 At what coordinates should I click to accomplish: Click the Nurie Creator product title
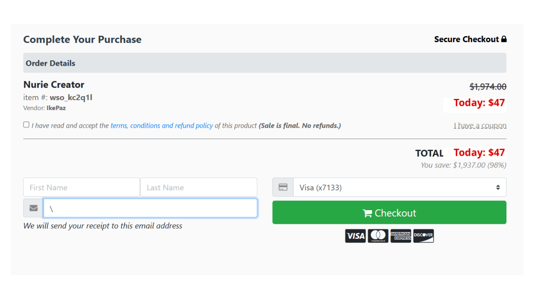point(54,84)
